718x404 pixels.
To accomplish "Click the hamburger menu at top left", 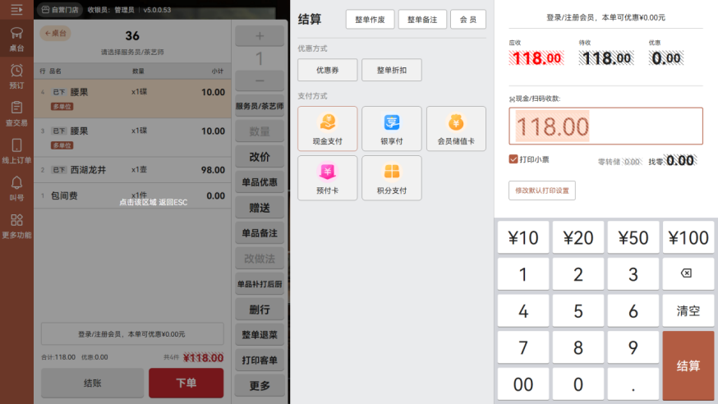I will tap(16, 10).
